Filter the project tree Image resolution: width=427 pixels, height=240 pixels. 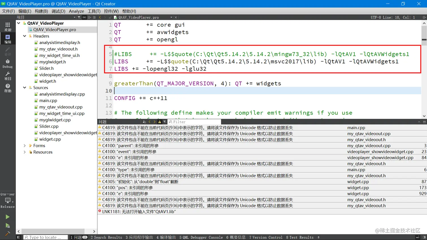[79, 17]
